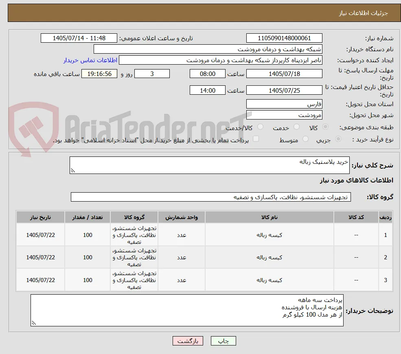Click the price validity time 14:00
This screenshot has width=401, height=354.
pos(207,90)
